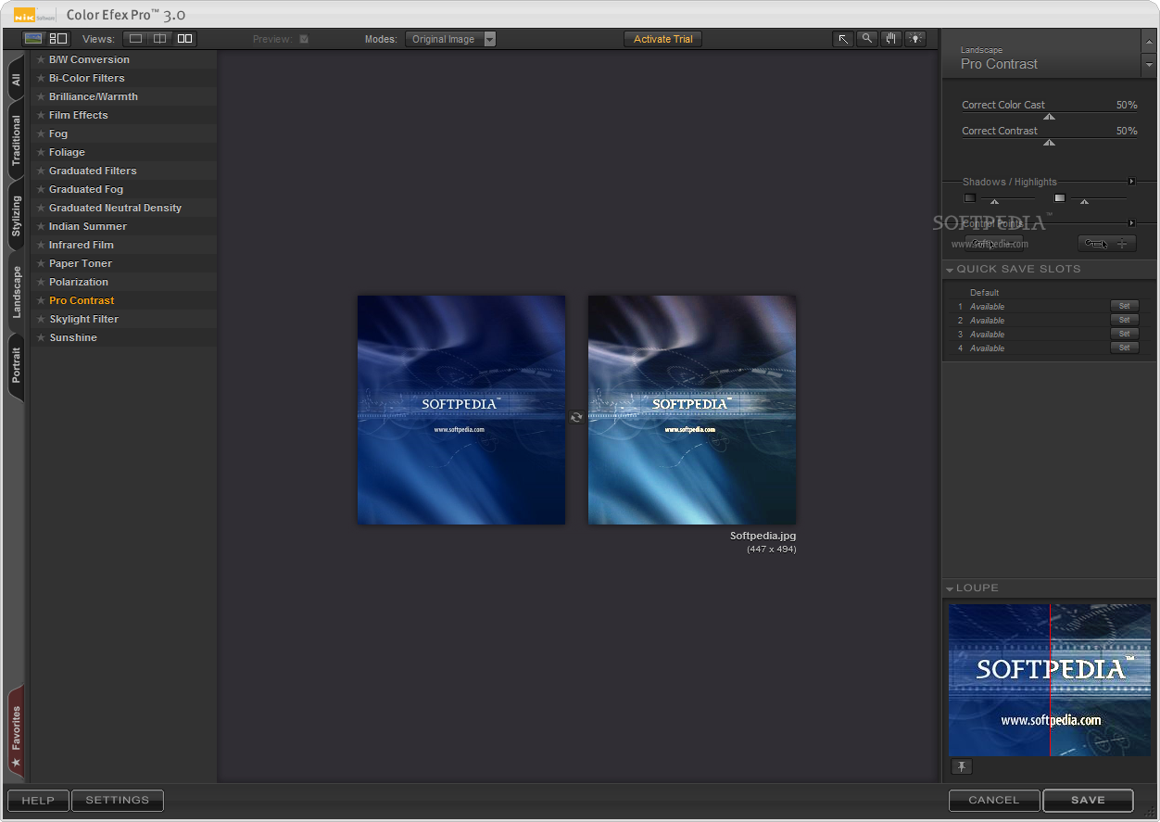
Task: Click the Activate Trial button
Action: click(x=663, y=39)
